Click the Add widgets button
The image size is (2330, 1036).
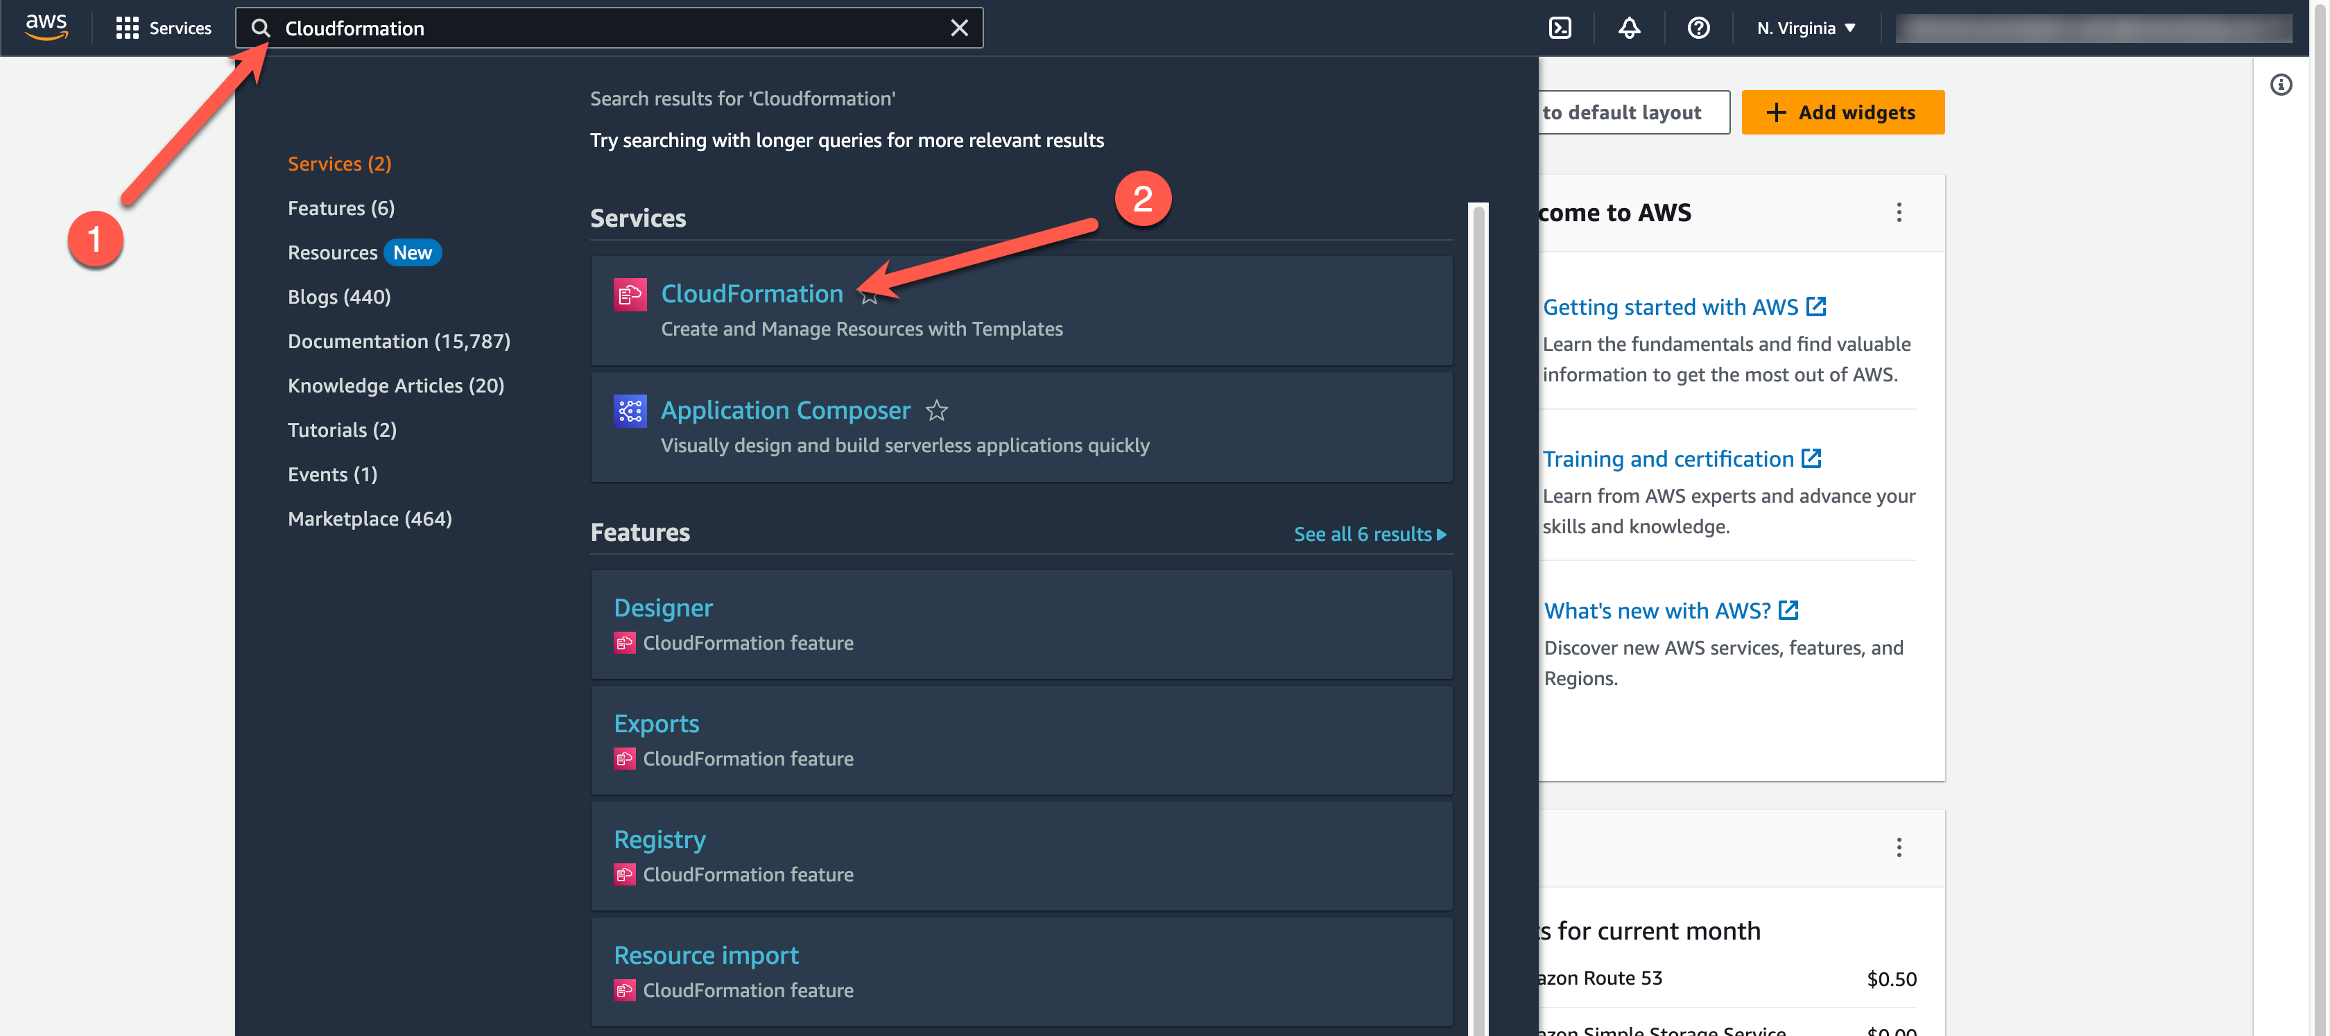click(x=1842, y=112)
